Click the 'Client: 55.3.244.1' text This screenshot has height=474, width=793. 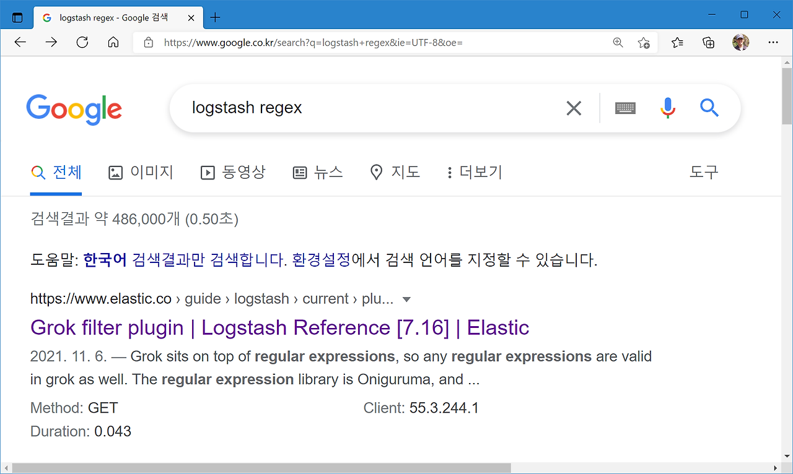click(x=421, y=408)
